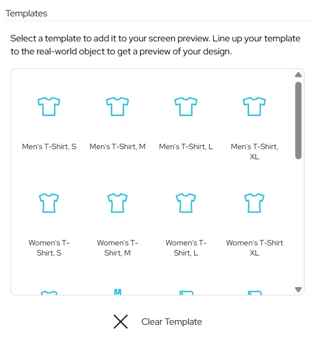Choose the Men's T-Shirt, M shirt icon
The width and height of the screenshot is (315, 344).
point(117,106)
